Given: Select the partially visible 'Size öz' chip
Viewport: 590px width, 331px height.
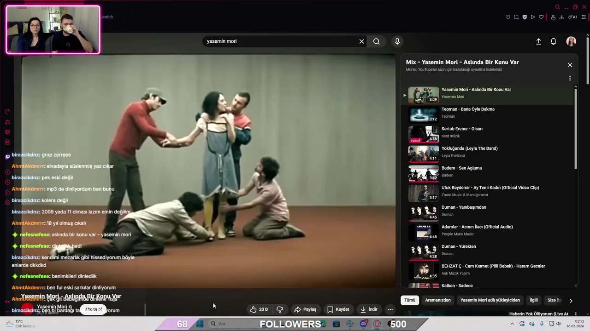Looking at the screenshot, I should pos(554,300).
